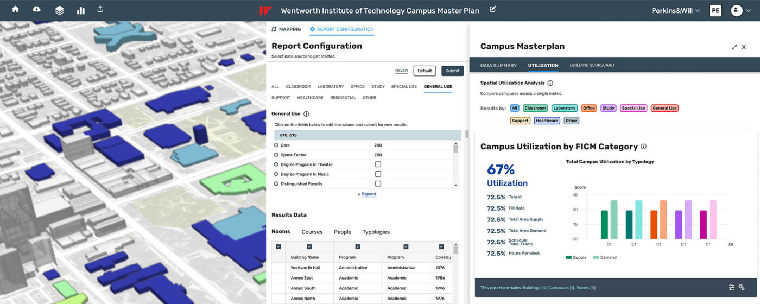Open the user account avatar menu
The image size is (760, 304).
click(736, 10)
